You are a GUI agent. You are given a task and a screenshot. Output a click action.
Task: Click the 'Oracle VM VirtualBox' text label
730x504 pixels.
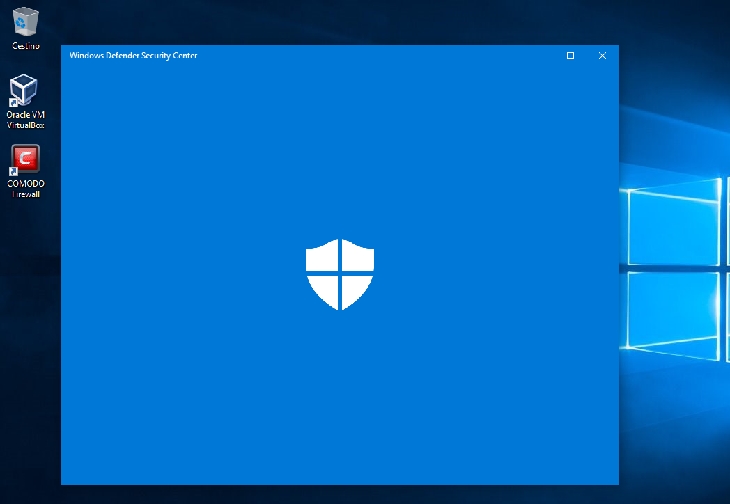coord(26,120)
